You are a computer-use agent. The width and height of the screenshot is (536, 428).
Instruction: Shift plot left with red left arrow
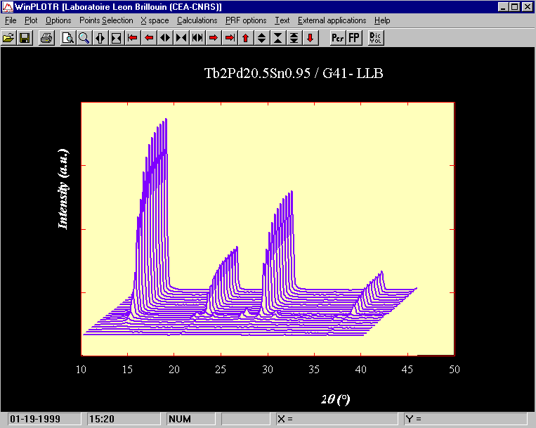coord(149,38)
